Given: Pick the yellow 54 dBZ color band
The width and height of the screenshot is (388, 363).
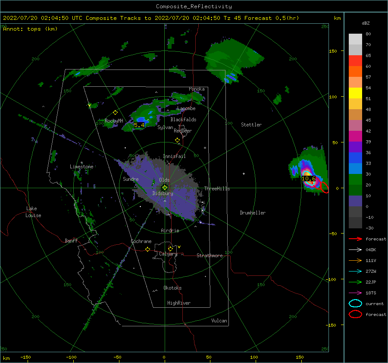Looking at the screenshot, I should pyautogui.click(x=355, y=93).
